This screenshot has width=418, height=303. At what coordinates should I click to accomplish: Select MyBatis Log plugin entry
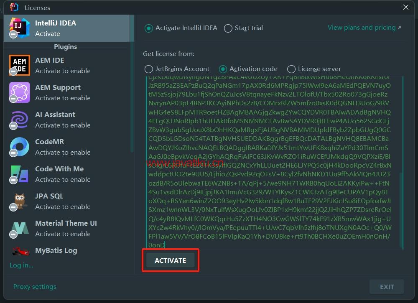point(67,250)
